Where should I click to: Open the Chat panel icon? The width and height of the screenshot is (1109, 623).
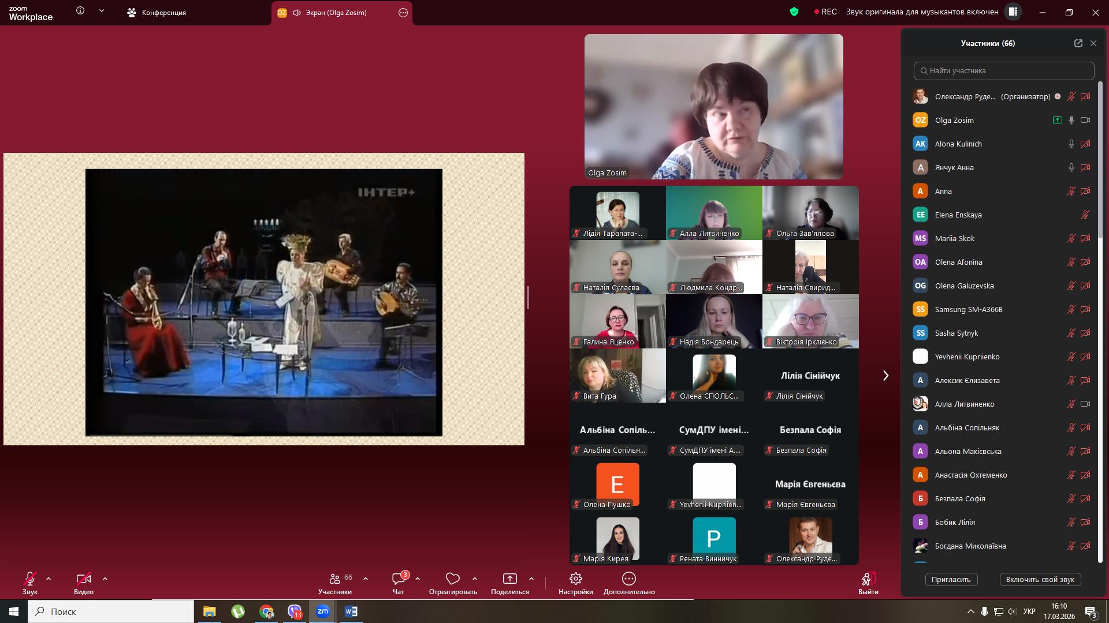tap(398, 579)
